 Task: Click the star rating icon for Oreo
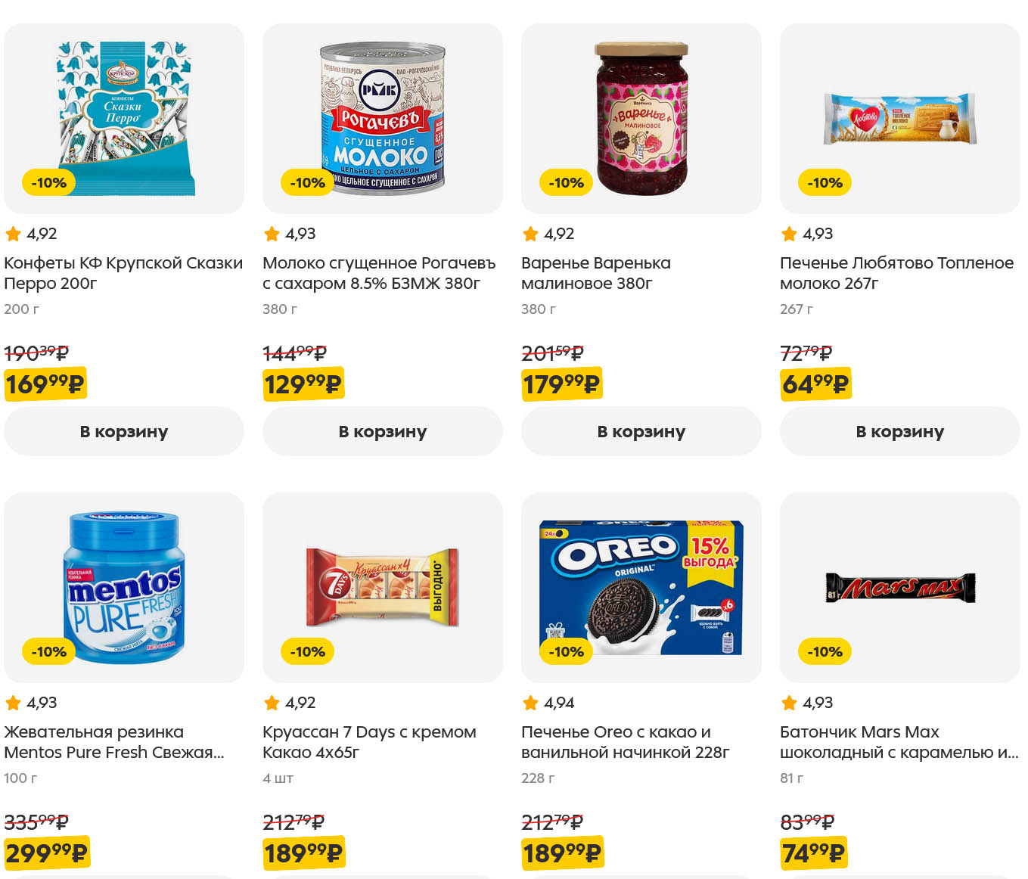(531, 704)
